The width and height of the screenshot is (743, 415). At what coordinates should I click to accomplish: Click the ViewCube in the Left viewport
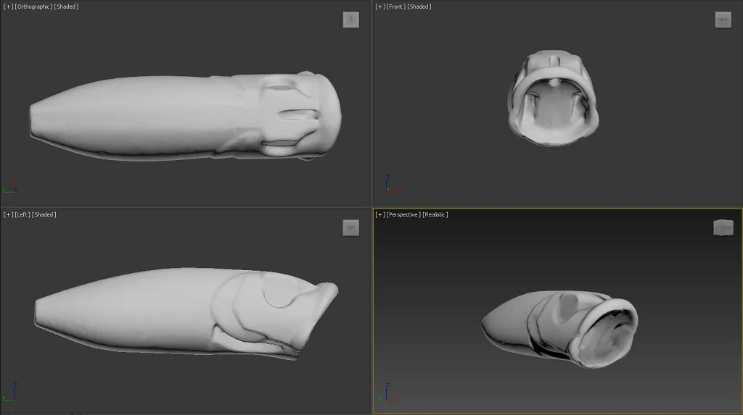pos(351,228)
